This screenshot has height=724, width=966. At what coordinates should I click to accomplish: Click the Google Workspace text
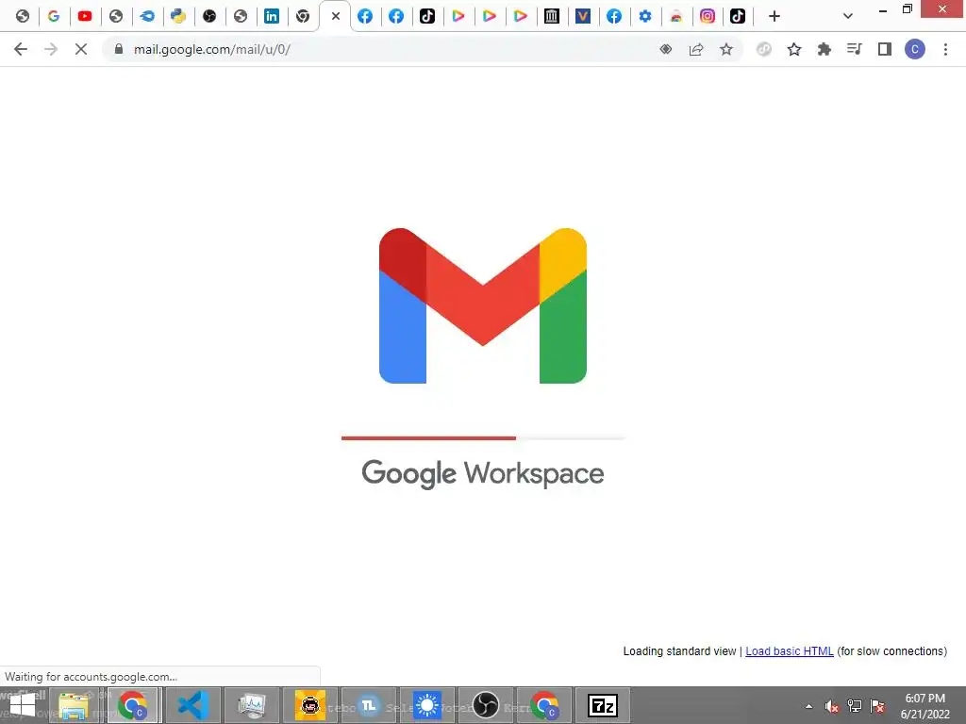click(483, 473)
